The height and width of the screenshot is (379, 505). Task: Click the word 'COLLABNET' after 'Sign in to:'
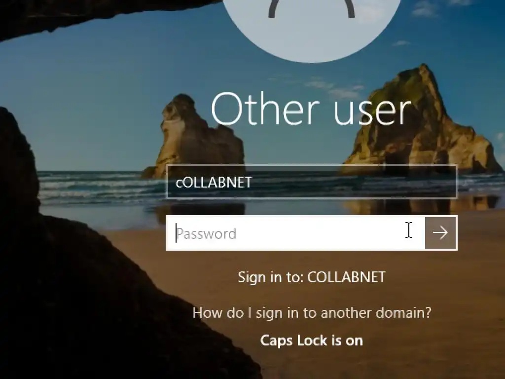point(346,277)
